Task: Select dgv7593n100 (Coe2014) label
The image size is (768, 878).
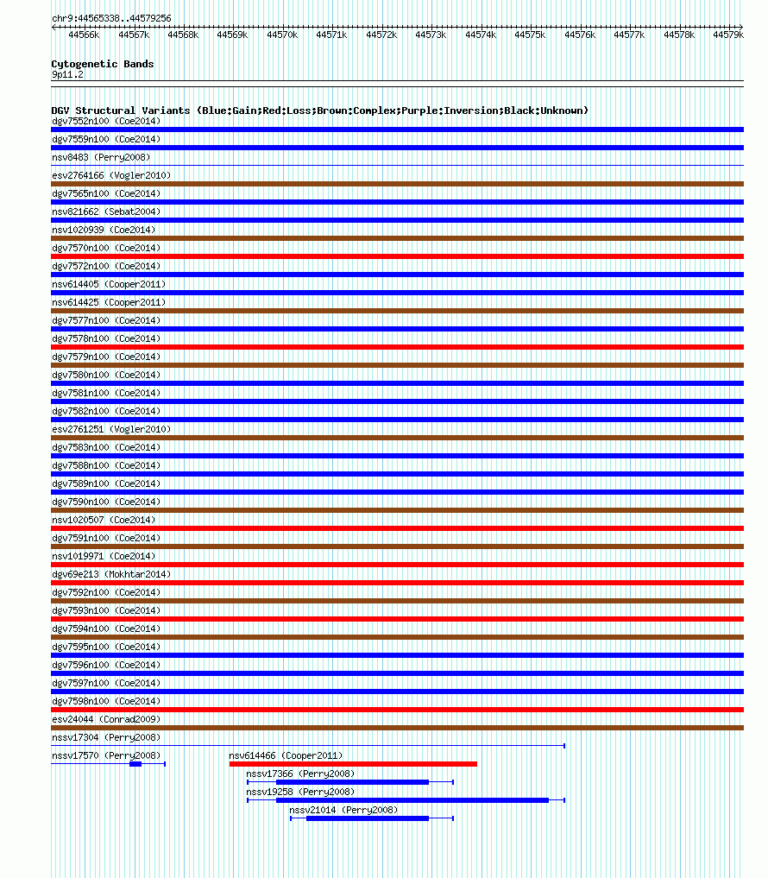Action: click(106, 610)
